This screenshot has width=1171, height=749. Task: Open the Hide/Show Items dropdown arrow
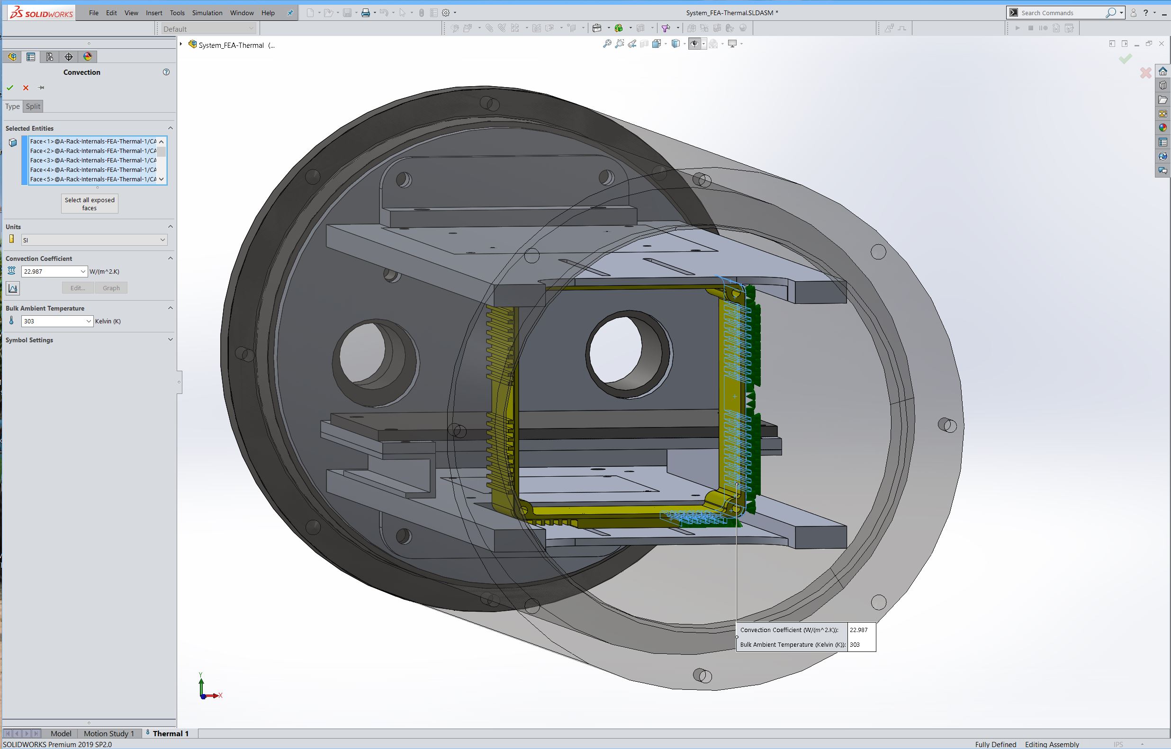click(x=703, y=44)
